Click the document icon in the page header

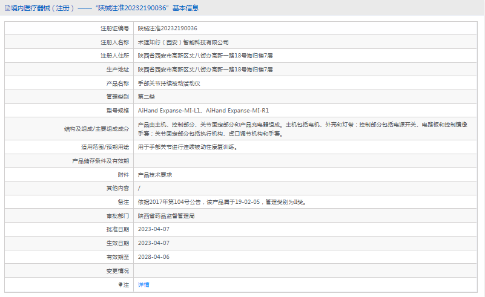coord(7,8)
